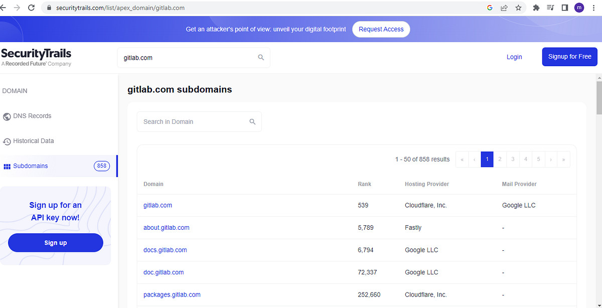The width and height of the screenshot is (602, 308).
Task: Jump to the last results page with double chevron
Action: (x=563, y=159)
